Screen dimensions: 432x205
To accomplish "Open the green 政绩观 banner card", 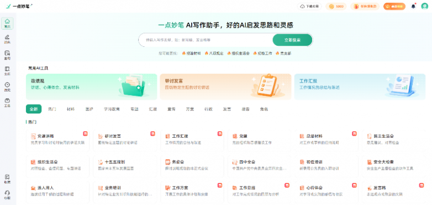I will (92, 87).
